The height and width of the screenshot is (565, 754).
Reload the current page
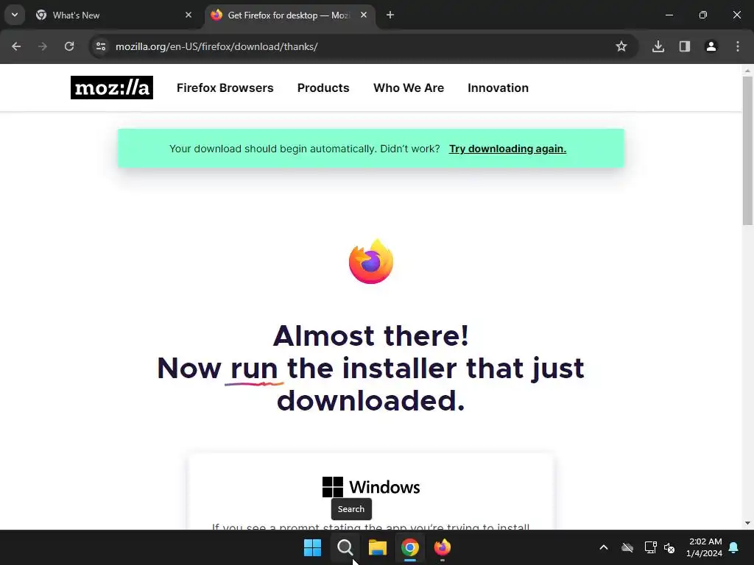point(69,46)
